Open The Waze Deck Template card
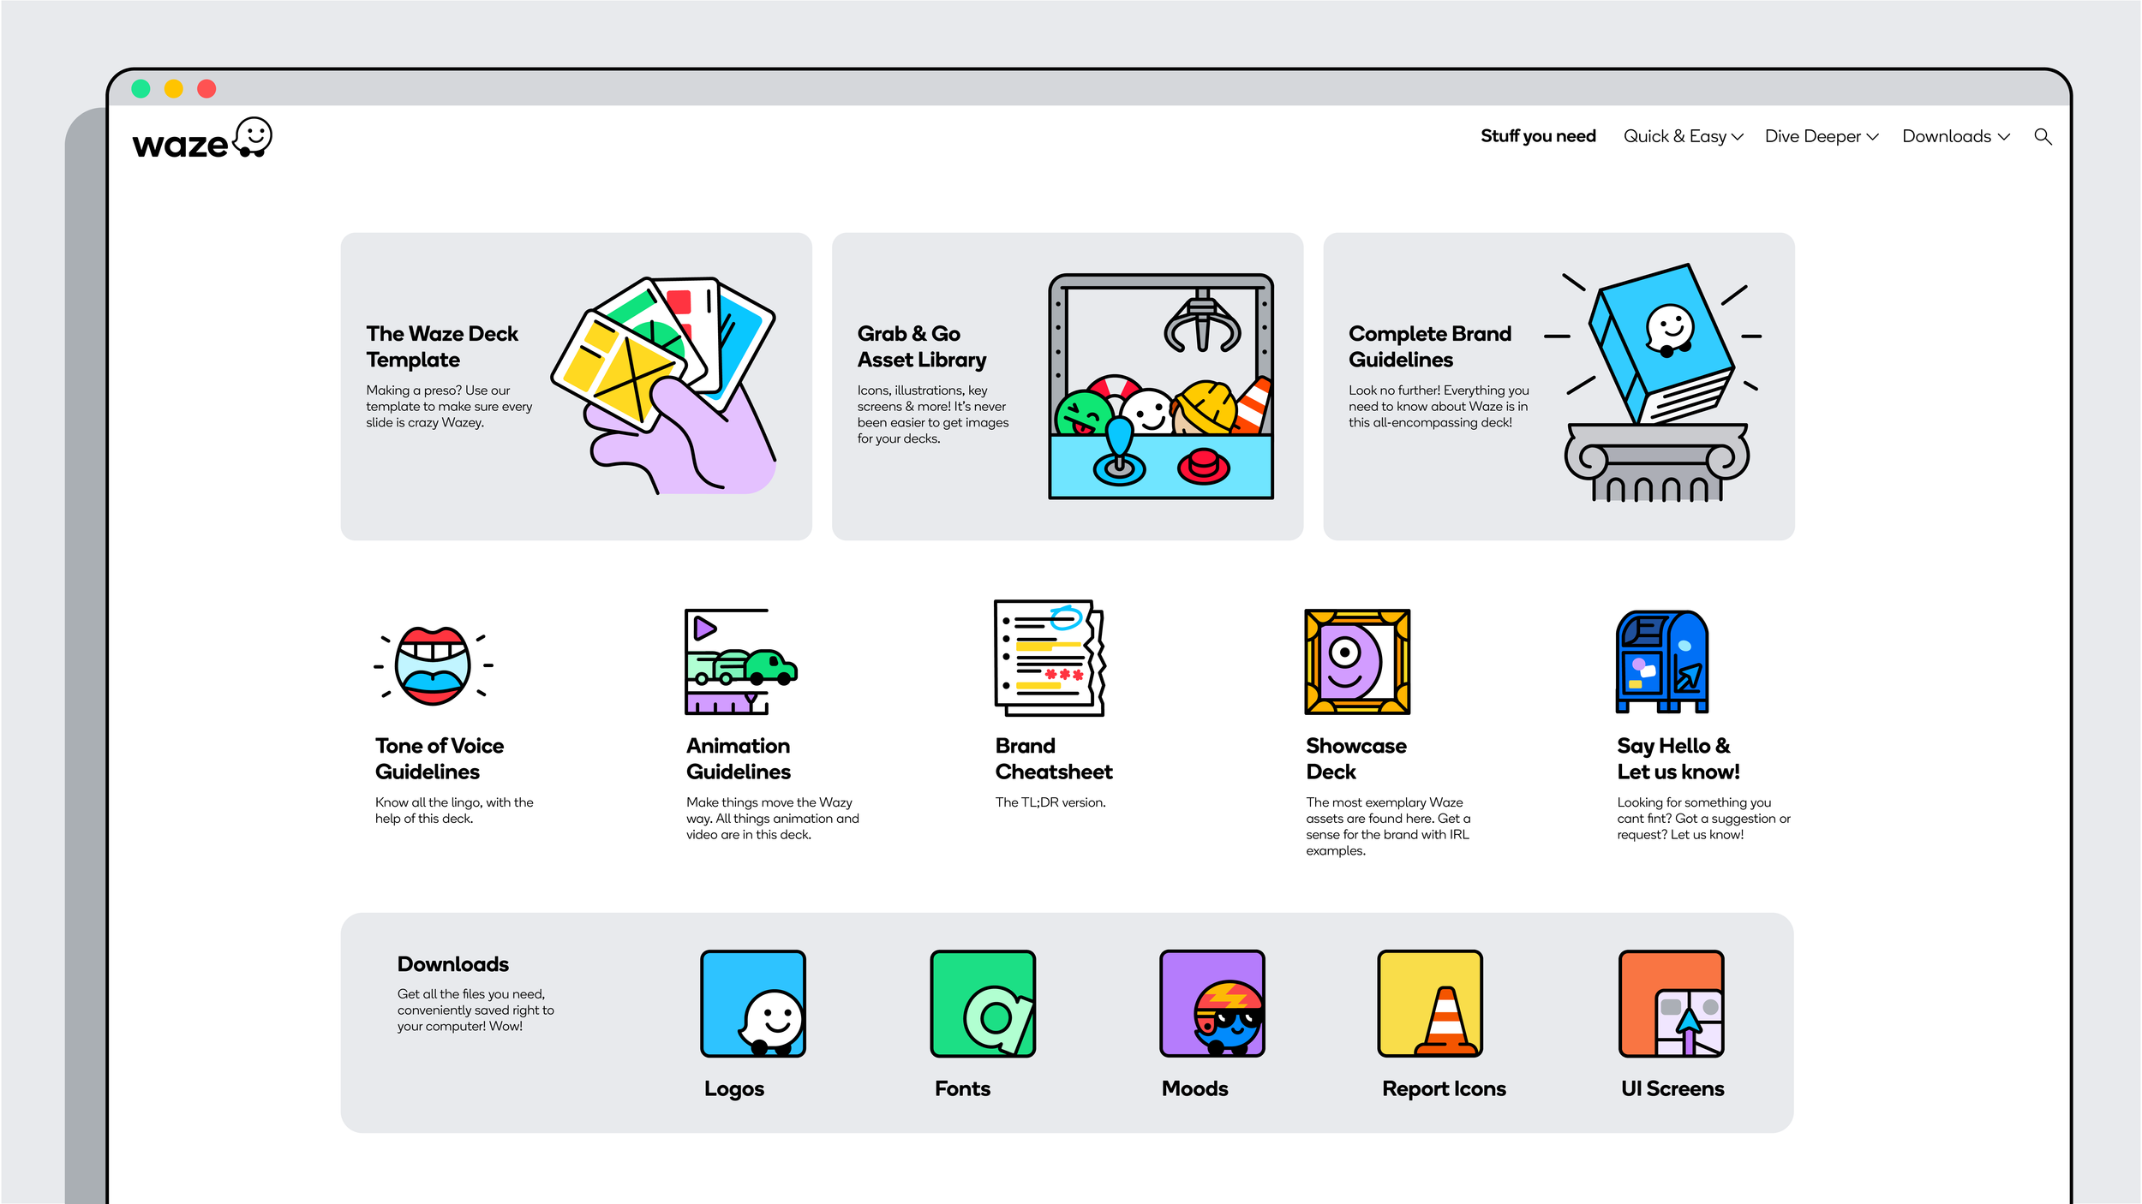 pyautogui.click(x=576, y=386)
